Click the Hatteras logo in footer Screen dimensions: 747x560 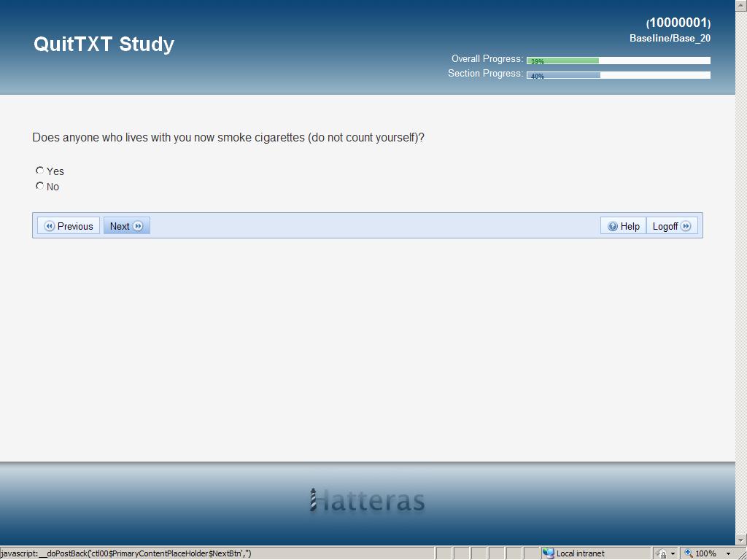click(367, 500)
